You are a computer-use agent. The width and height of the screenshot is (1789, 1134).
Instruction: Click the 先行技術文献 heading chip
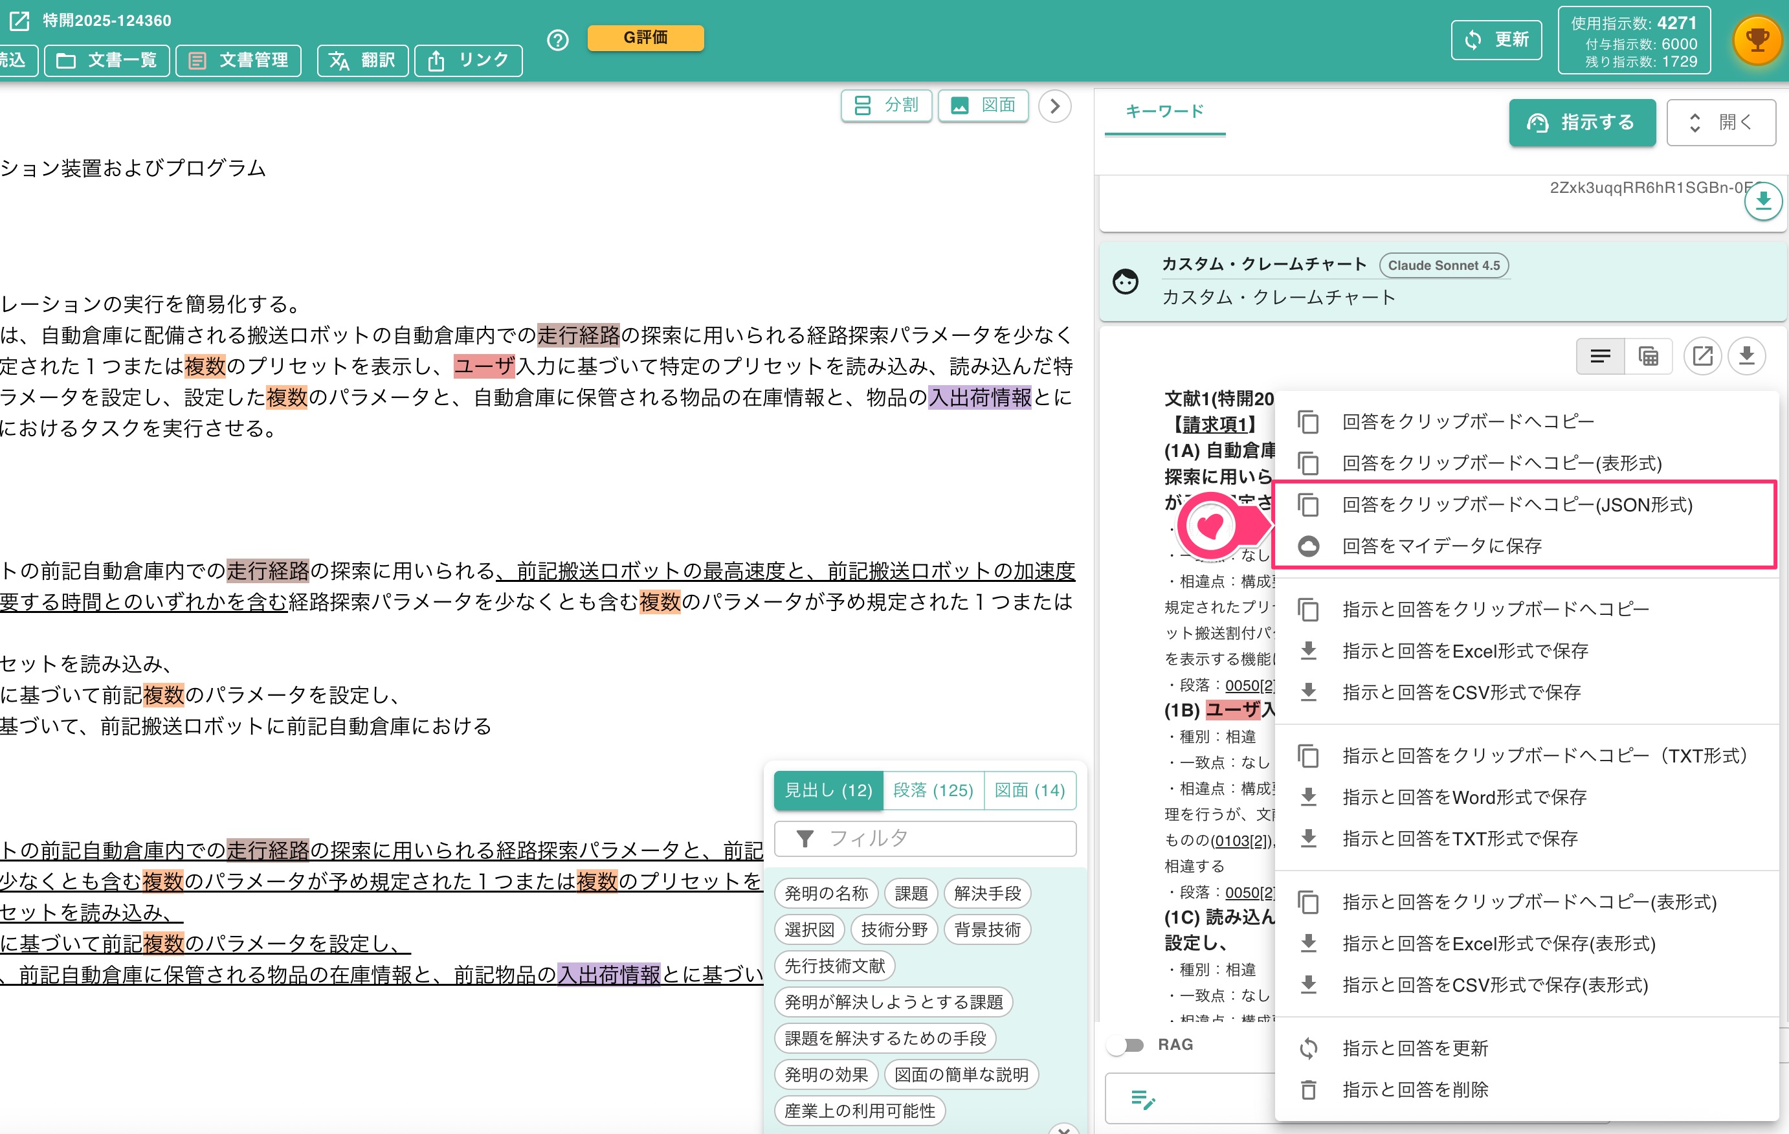coord(834,966)
